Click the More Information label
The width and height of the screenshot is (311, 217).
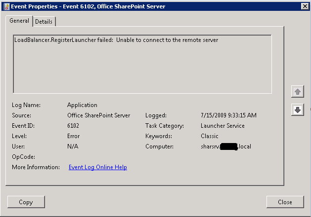(x=36, y=167)
